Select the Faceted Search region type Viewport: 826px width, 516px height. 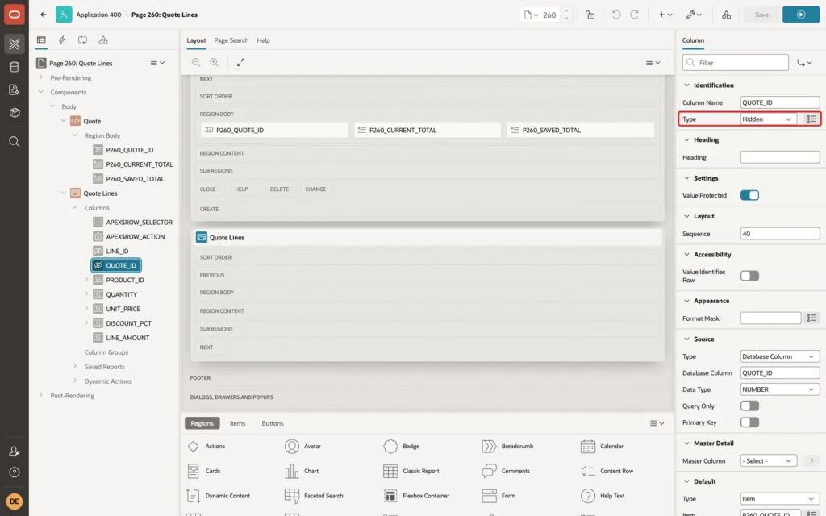pyautogui.click(x=314, y=496)
